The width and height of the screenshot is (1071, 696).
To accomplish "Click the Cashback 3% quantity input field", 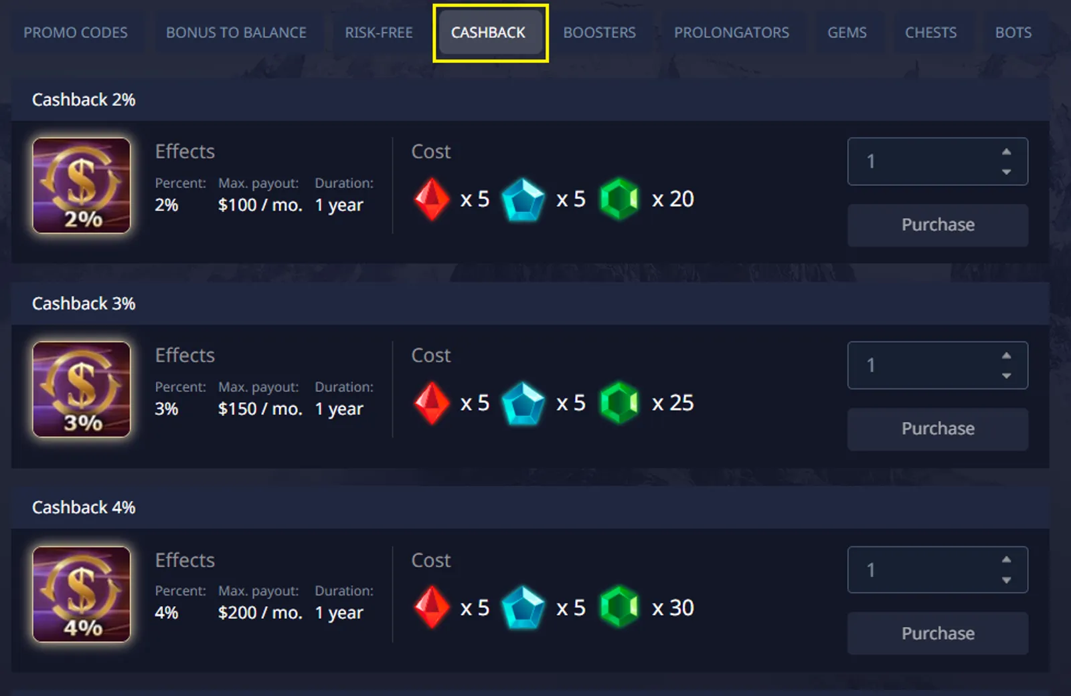I will 924,366.
